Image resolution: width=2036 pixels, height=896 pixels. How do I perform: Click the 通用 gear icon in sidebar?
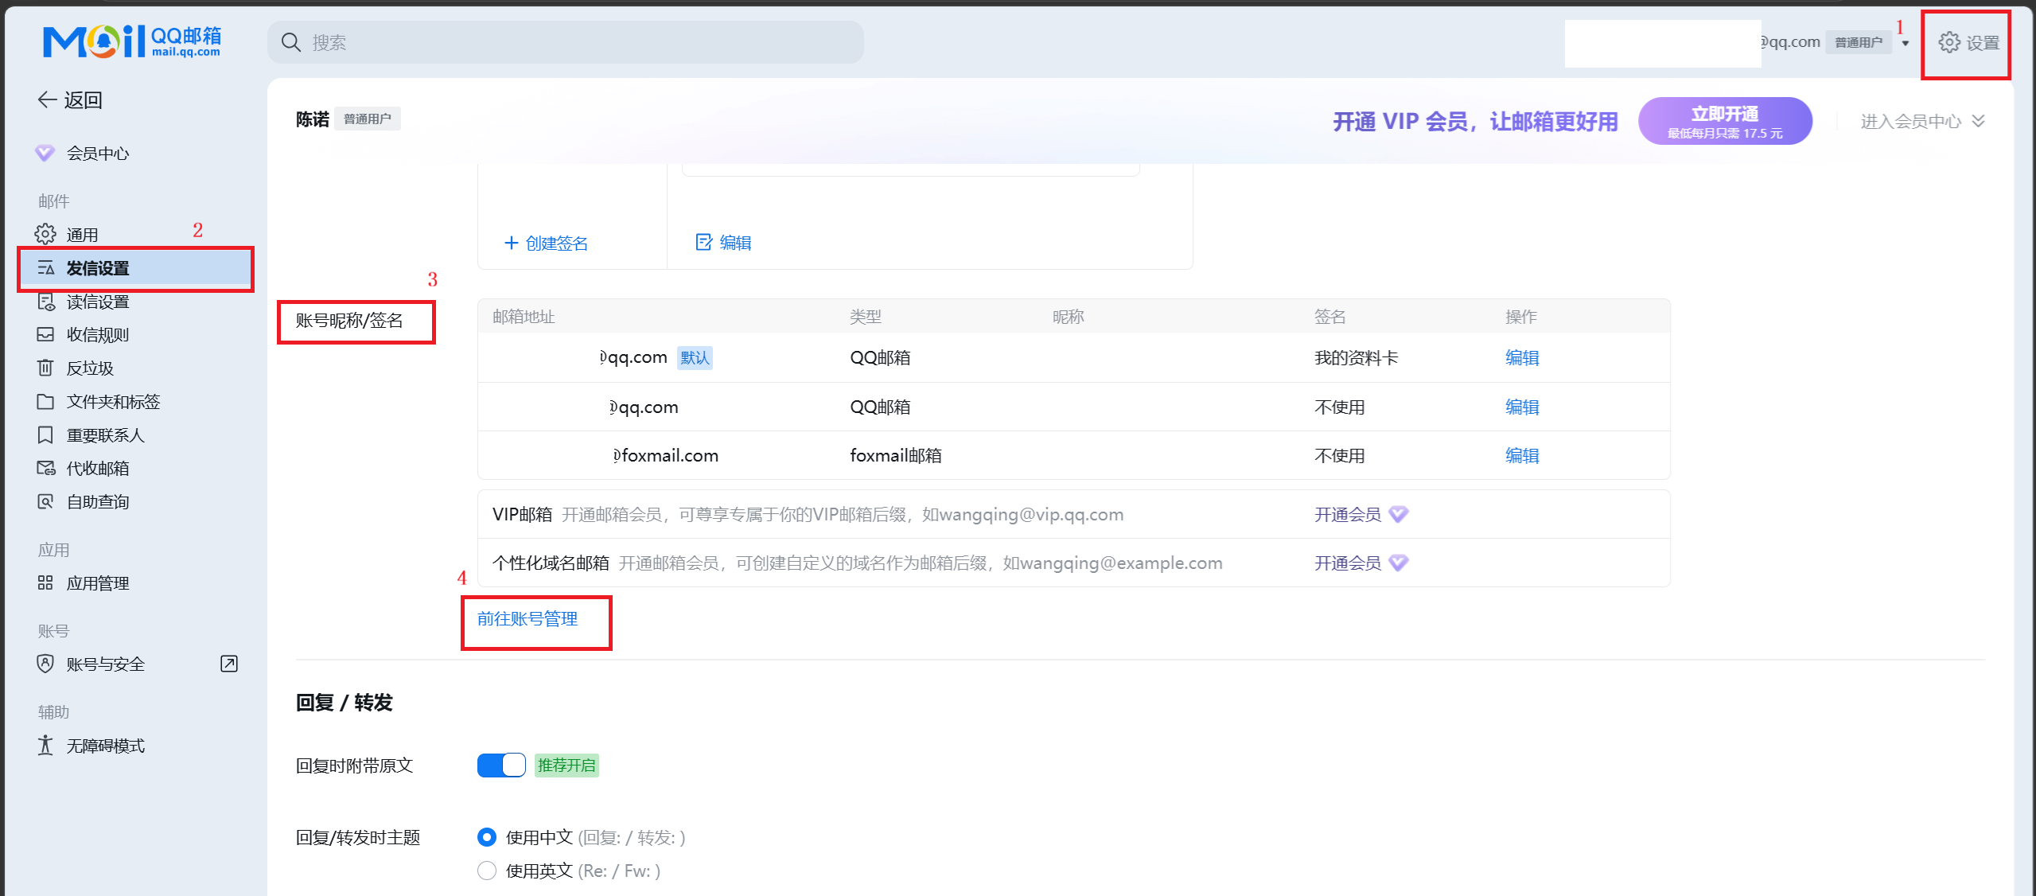(x=45, y=234)
